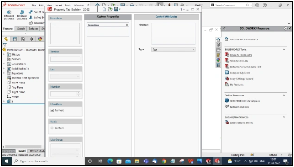
Task: Click the Revolved Boss/Base tool
Action: (x=22, y=15)
